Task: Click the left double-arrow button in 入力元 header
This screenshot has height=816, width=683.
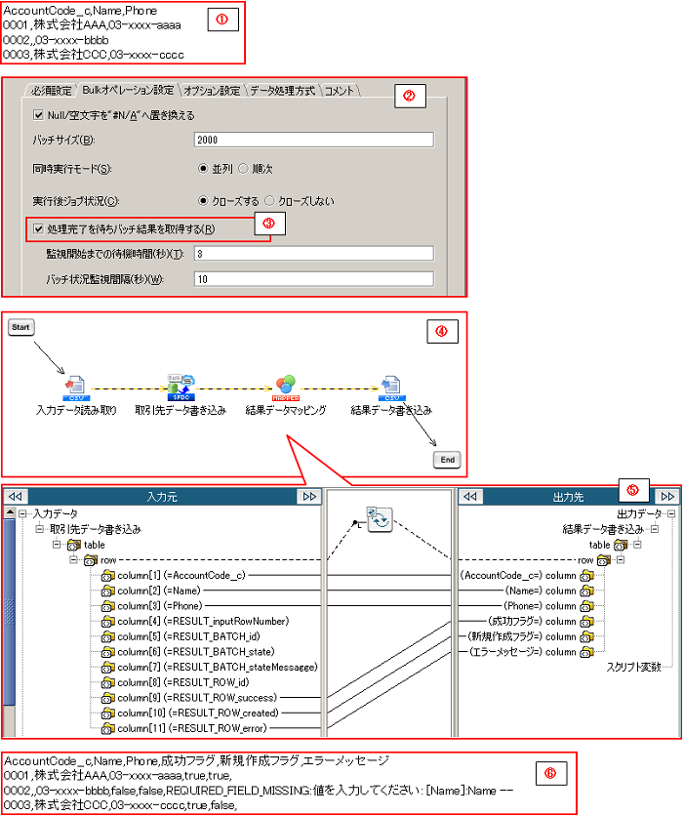Action: pyautogui.click(x=17, y=497)
